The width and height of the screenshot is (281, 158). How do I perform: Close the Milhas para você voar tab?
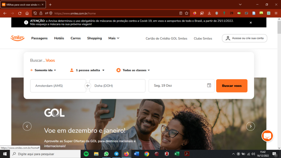[x=42, y=5]
